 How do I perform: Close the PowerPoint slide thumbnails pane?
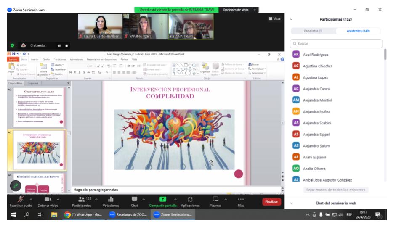pos(68,83)
